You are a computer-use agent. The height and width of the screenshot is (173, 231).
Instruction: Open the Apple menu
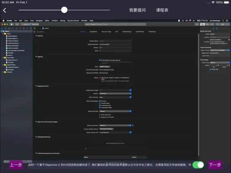3,20
